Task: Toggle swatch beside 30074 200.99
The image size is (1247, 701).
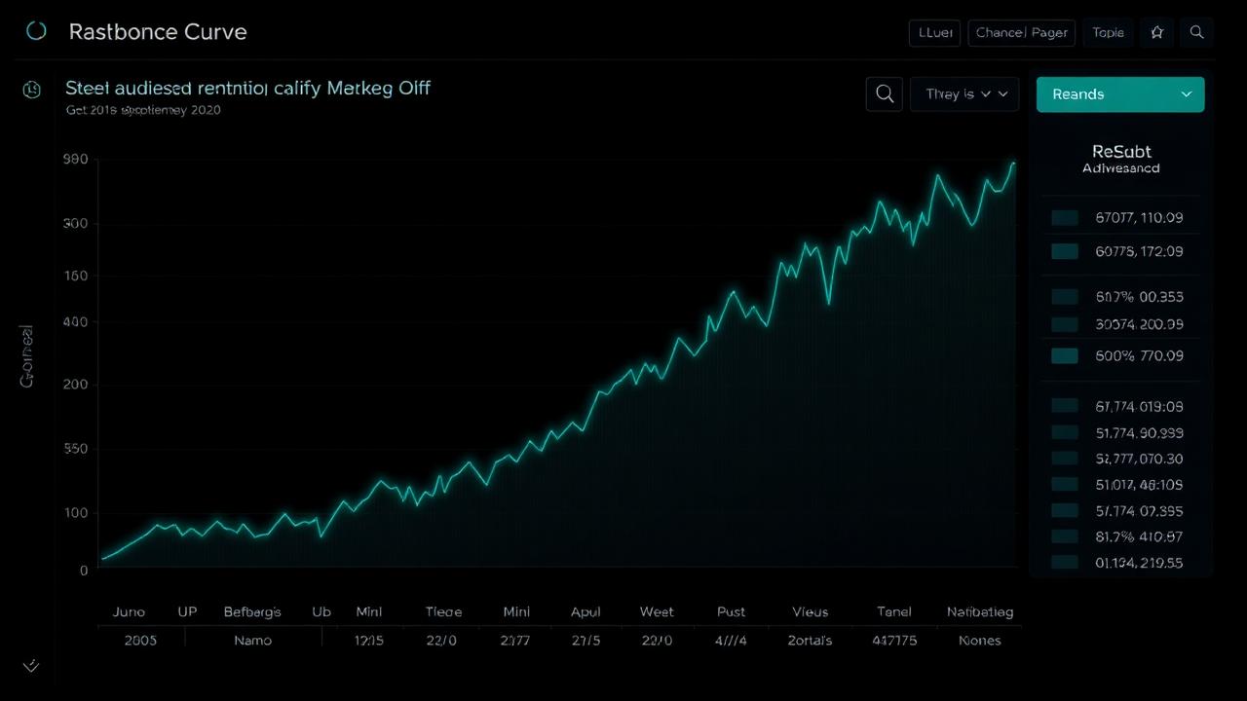Action: (x=1065, y=324)
